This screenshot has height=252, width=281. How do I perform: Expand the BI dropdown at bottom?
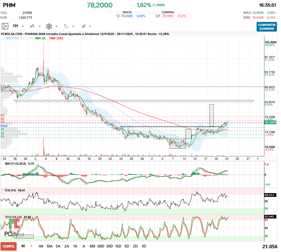[32, 246]
